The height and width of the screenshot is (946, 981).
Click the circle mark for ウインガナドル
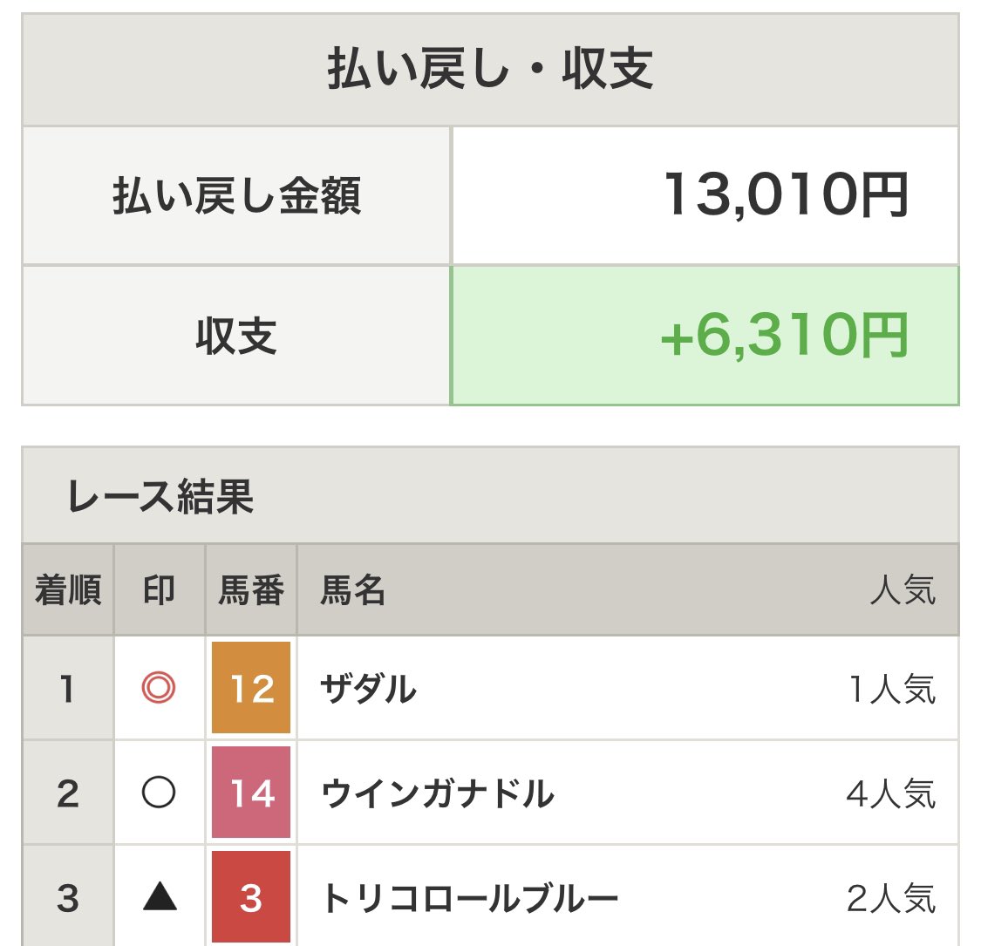tap(159, 793)
